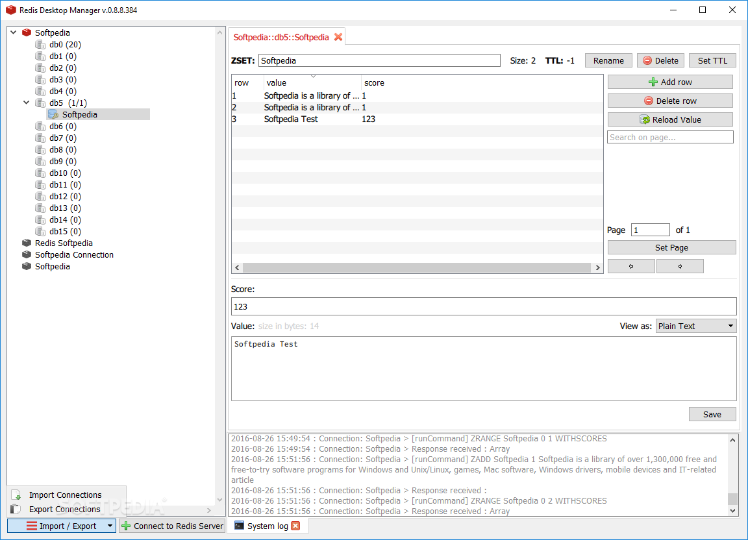This screenshot has height=540, width=748.
Task: Select table row 2 value cell
Action: (x=312, y=107)
